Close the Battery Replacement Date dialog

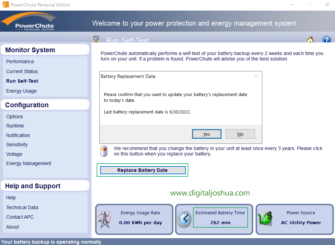(256, 76)
